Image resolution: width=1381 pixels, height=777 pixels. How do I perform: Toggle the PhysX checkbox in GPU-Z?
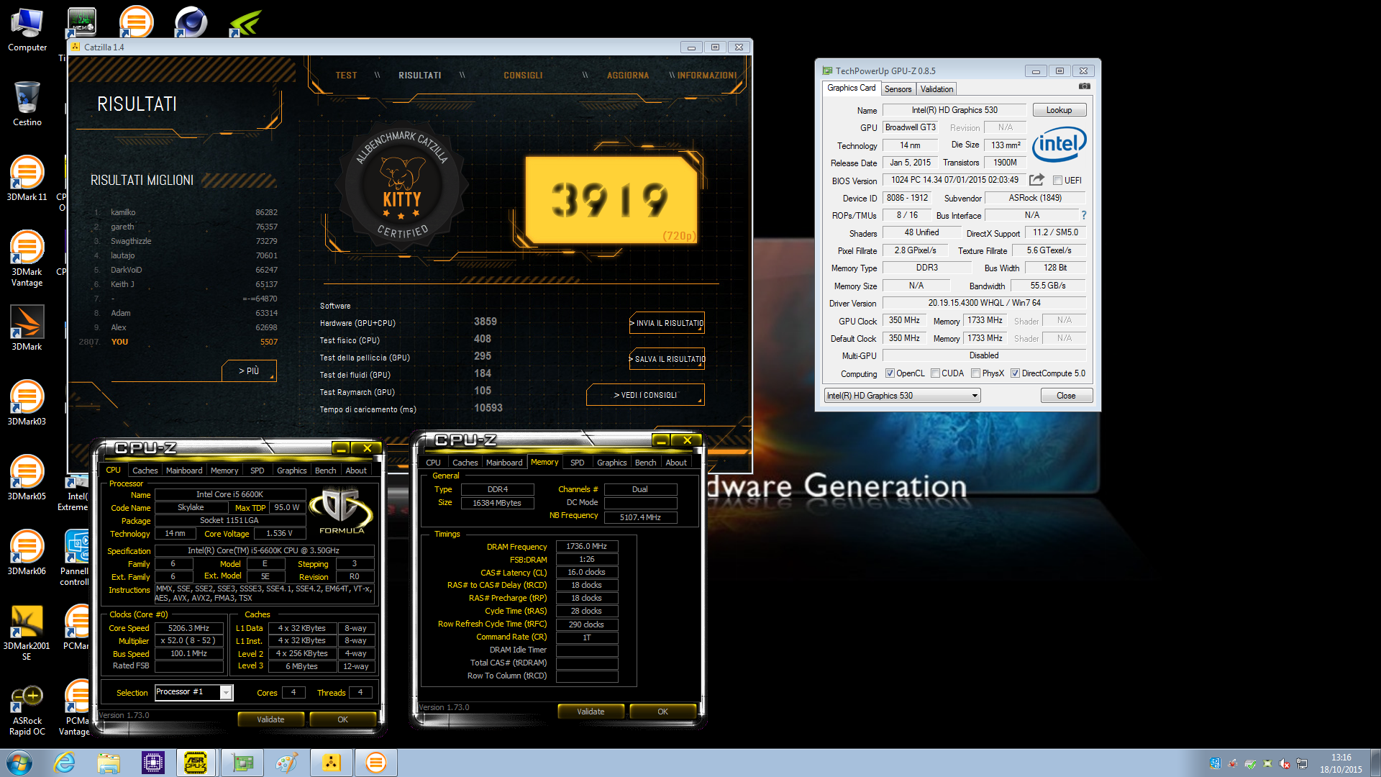pyautogui.click(x=976, y=373)
